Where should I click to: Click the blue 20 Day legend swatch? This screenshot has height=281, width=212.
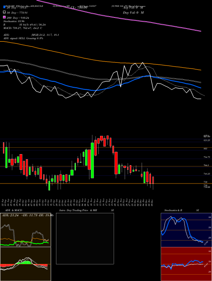pyautogui.click(x=4, y=8)
